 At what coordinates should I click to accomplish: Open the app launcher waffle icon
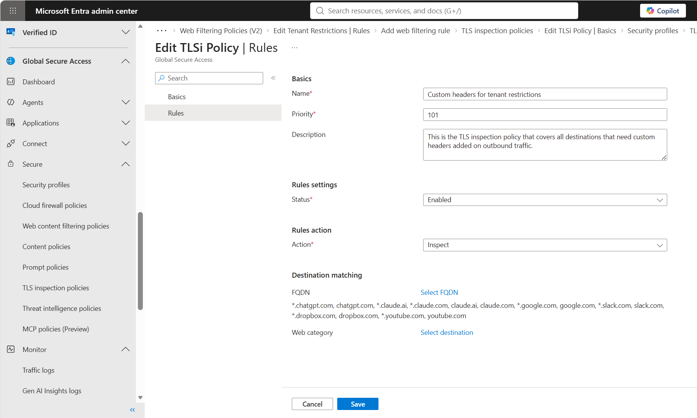tap(13, 11)
